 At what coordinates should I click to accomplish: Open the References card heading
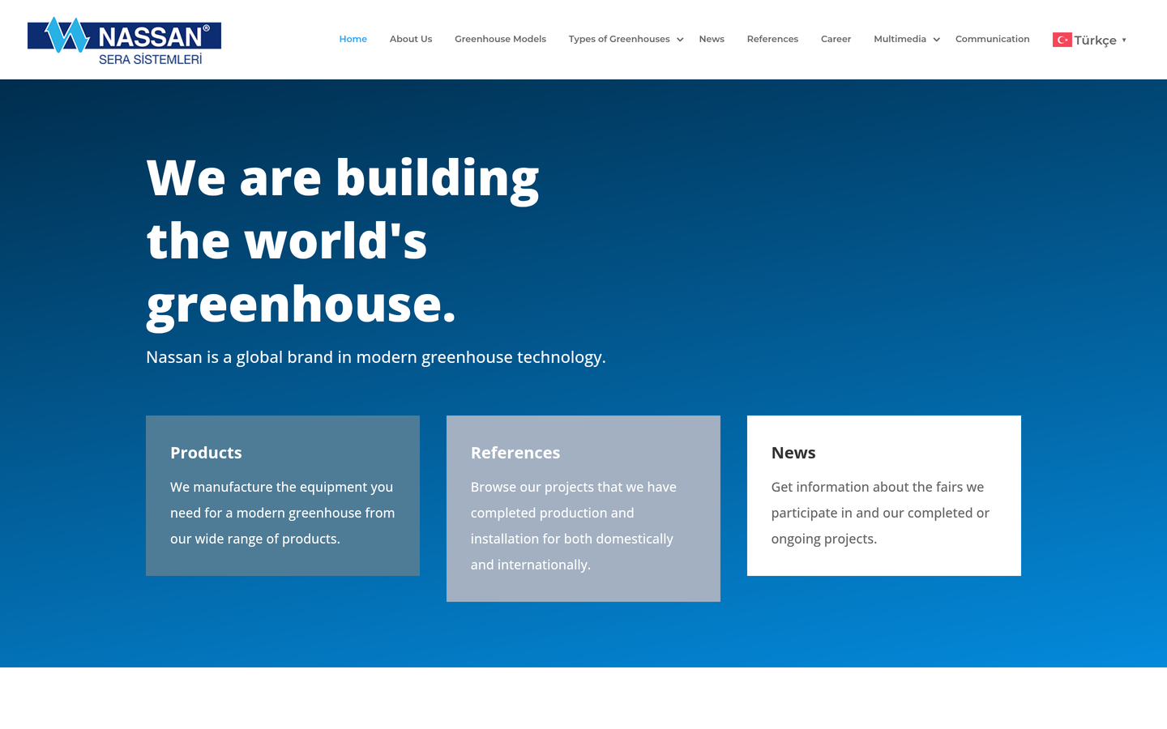[515, 453]
